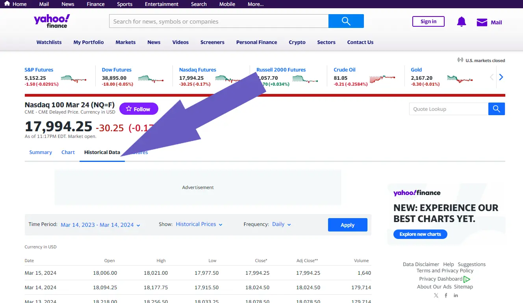The image size is (523, 303).
Task: Advance the ticker carousel with right arrow
Action: click(x=501, y=77)
